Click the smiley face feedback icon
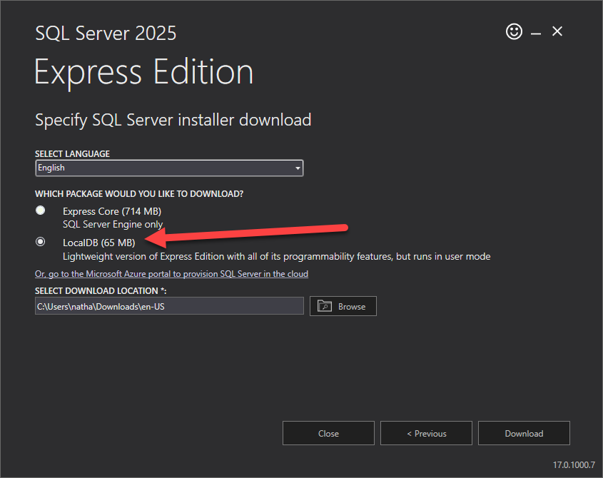Viewport: 603px width, 478px height. point(514,31)
